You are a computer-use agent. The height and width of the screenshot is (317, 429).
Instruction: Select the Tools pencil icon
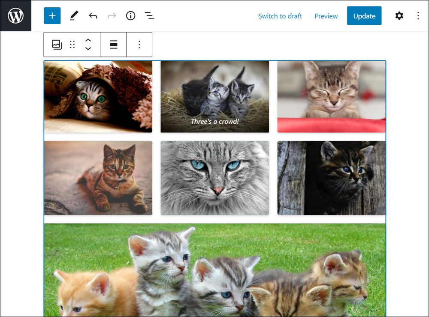click(x=74, y=16)
